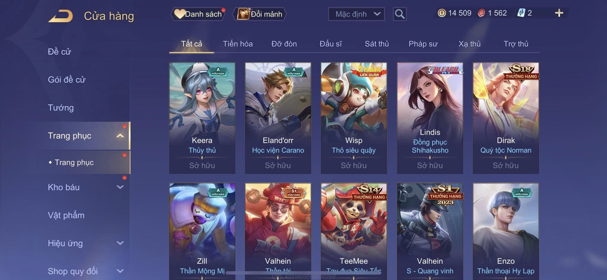Screen dimensions: 607x280
Task: Open the Mặc định sort dropdown
Action: (356, 14)
